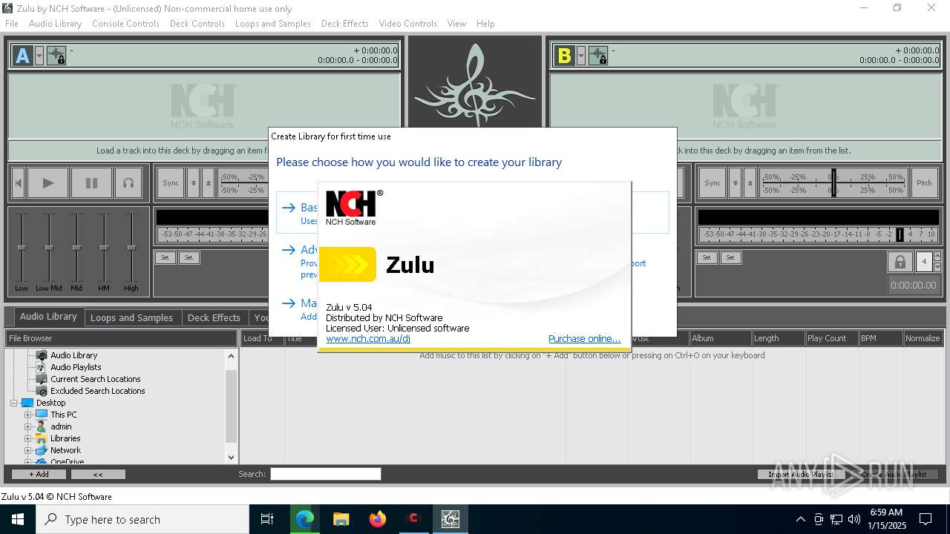Open the Help menu

(x=485, y=24)
